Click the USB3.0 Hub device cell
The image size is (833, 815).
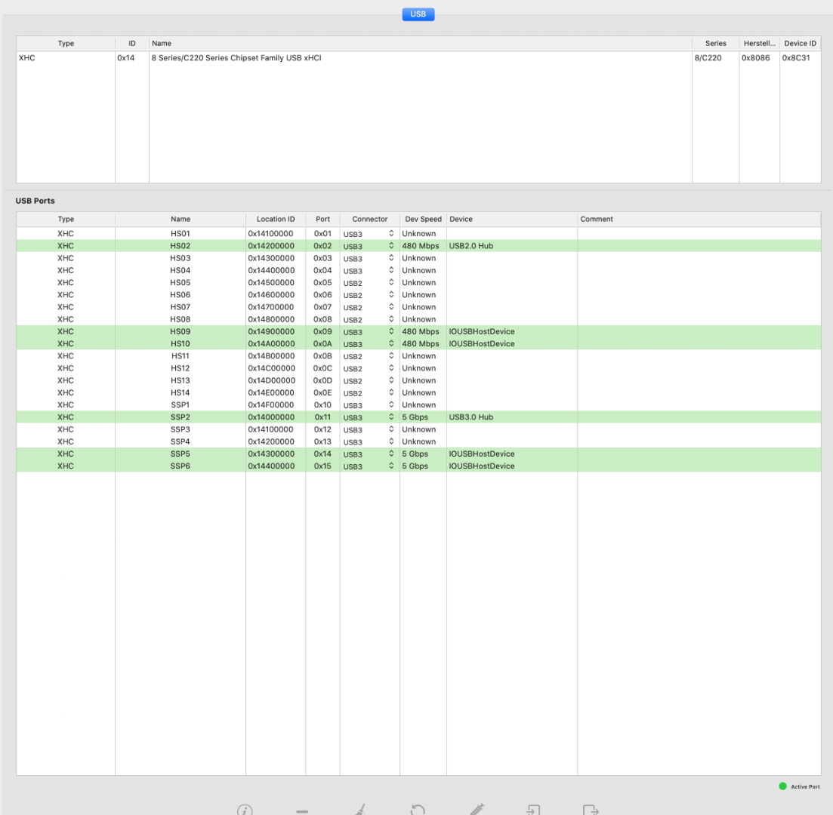(470, 417)
